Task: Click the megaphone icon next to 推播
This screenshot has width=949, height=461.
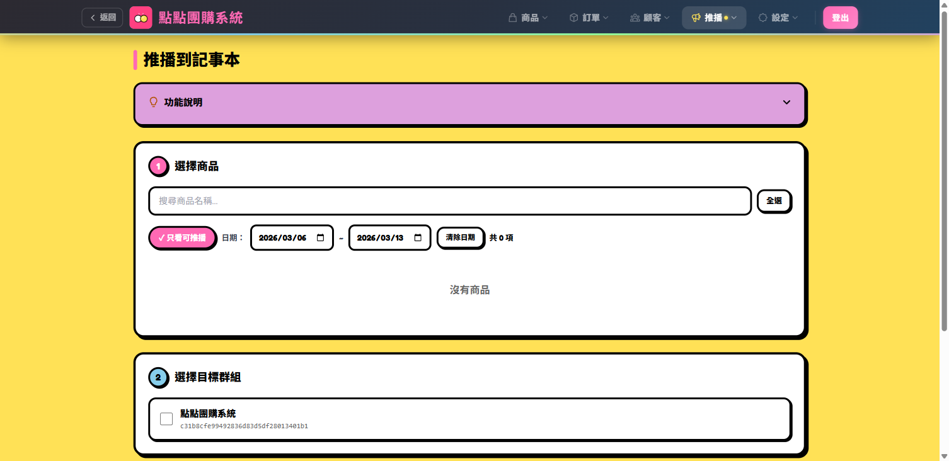Action: (x=696, y=18)
